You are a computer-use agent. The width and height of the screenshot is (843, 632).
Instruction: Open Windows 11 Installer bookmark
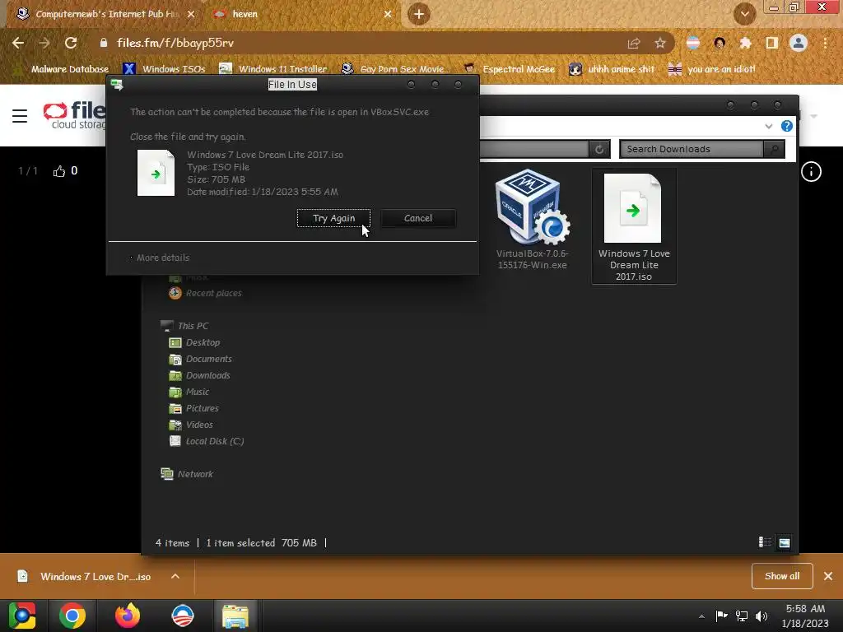point(273,69)
